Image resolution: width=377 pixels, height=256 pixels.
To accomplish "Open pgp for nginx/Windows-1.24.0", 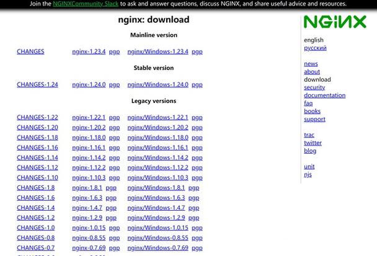I will click(x=197, y=85).
